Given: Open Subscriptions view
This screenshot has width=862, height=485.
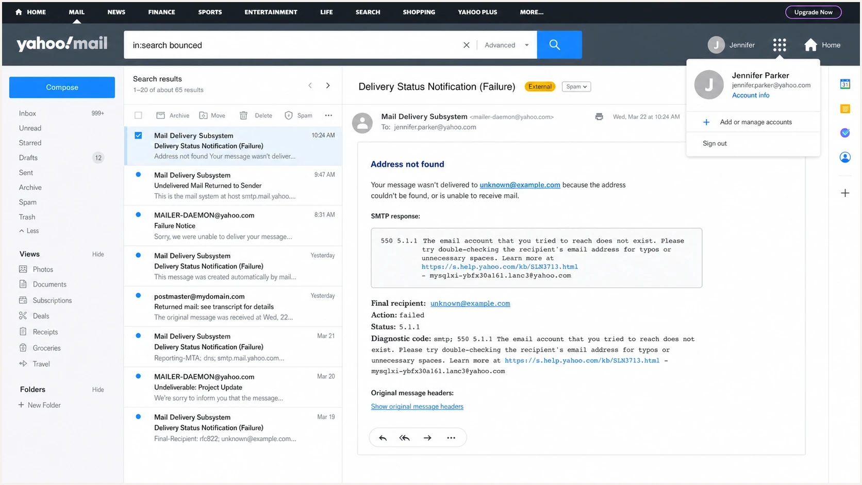Looking at the screenshot, I should pyautogui.click(x=45, y=300).
